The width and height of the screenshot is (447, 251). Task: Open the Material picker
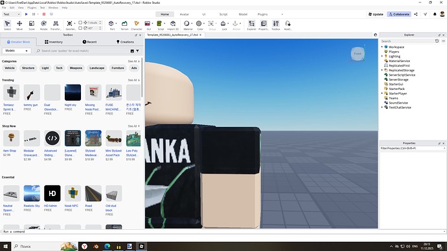pyautogui.click(x=187, y=24)
